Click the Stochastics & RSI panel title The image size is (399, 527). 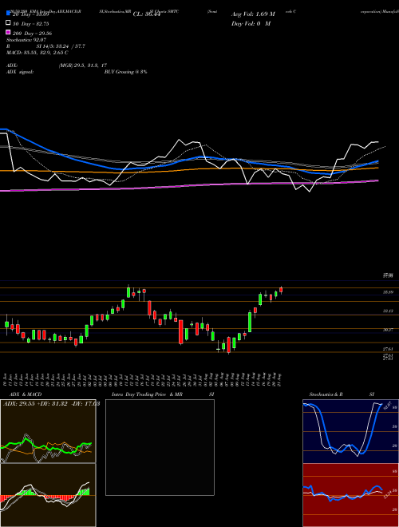[x=342, y=394]
